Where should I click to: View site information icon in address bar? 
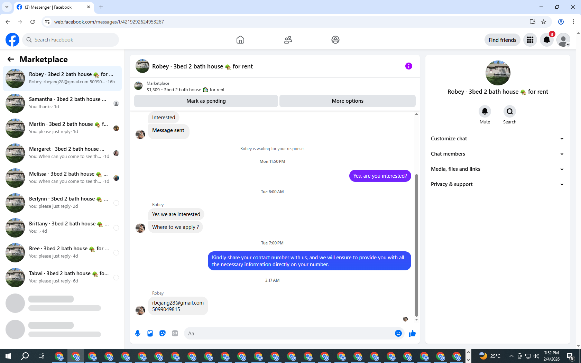click(47, 22)
